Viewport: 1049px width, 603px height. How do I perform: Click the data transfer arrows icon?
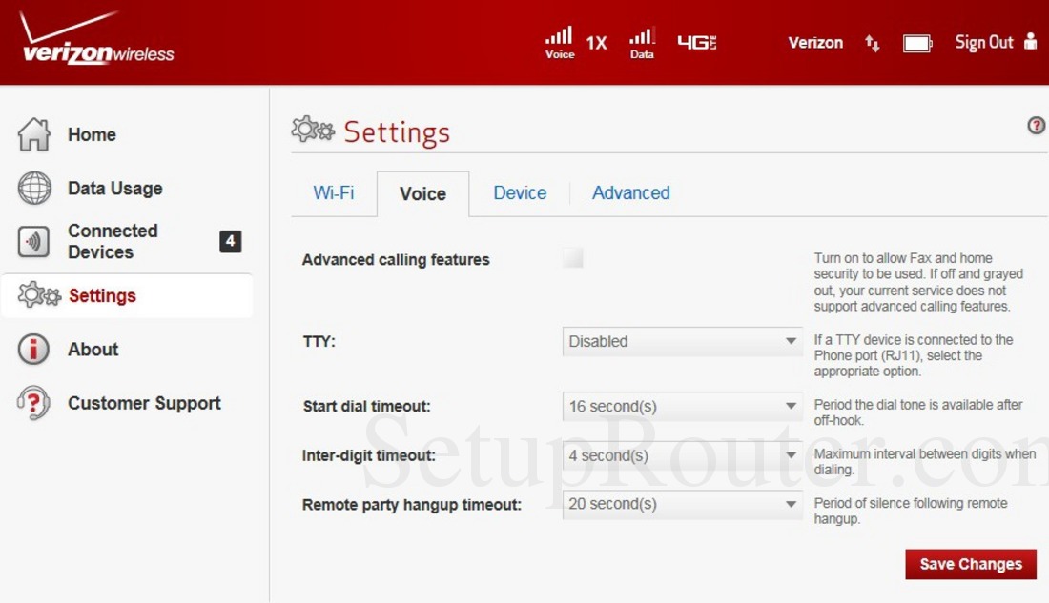(x=871, y=43)
